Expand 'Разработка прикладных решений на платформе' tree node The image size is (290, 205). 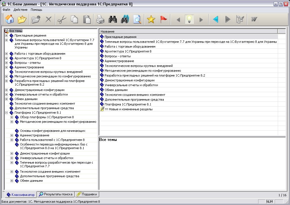click(x=6, y=81)
